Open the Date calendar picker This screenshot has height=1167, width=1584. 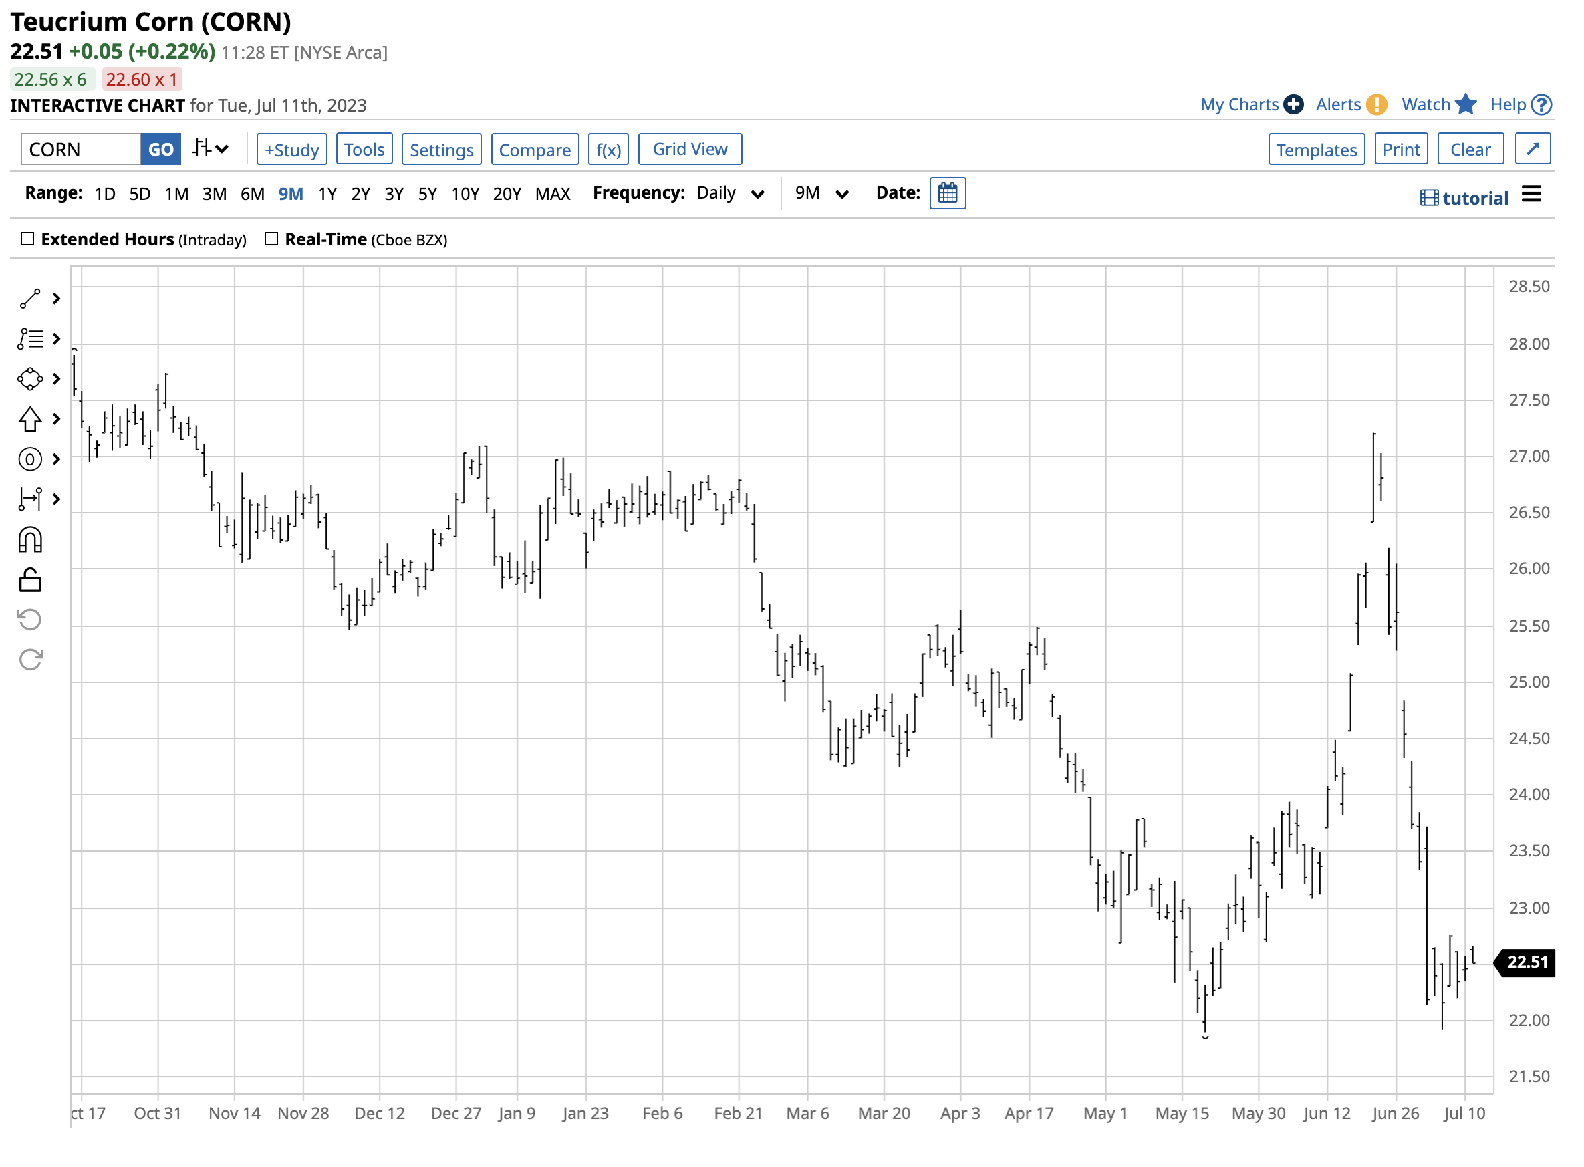point(948,193)
